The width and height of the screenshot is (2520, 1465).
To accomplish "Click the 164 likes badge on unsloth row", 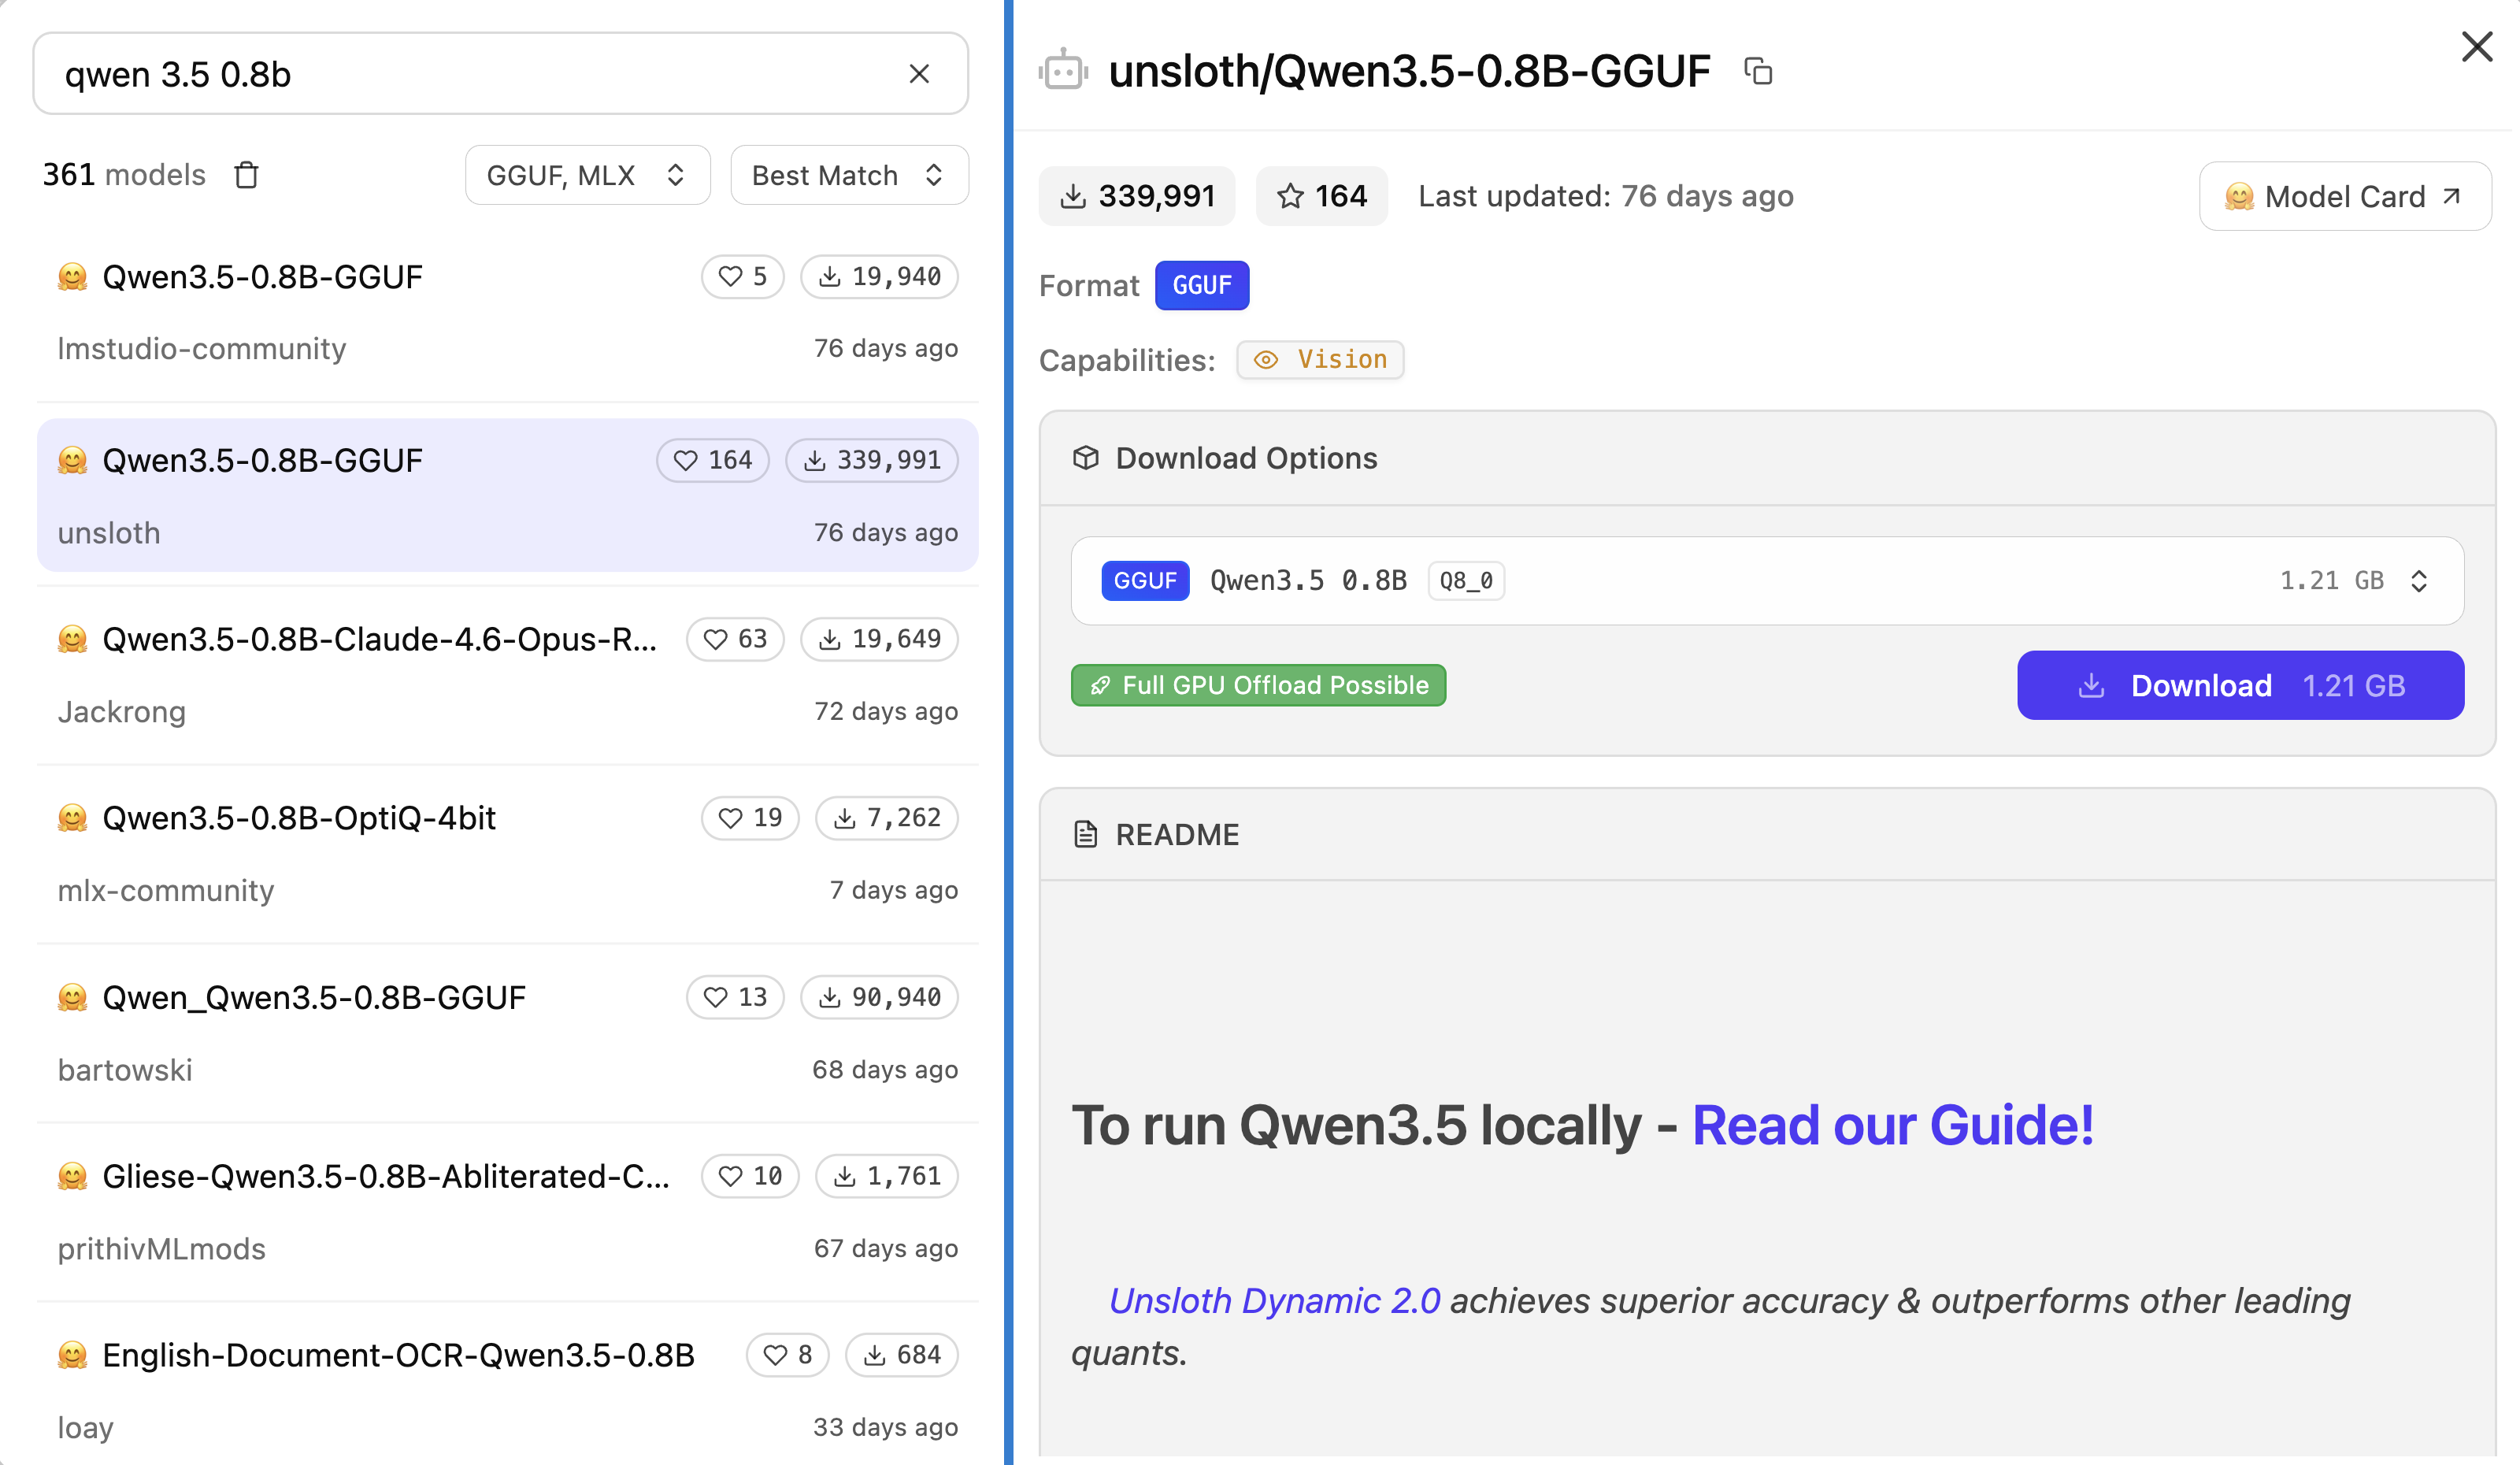I will coord(713,460).
